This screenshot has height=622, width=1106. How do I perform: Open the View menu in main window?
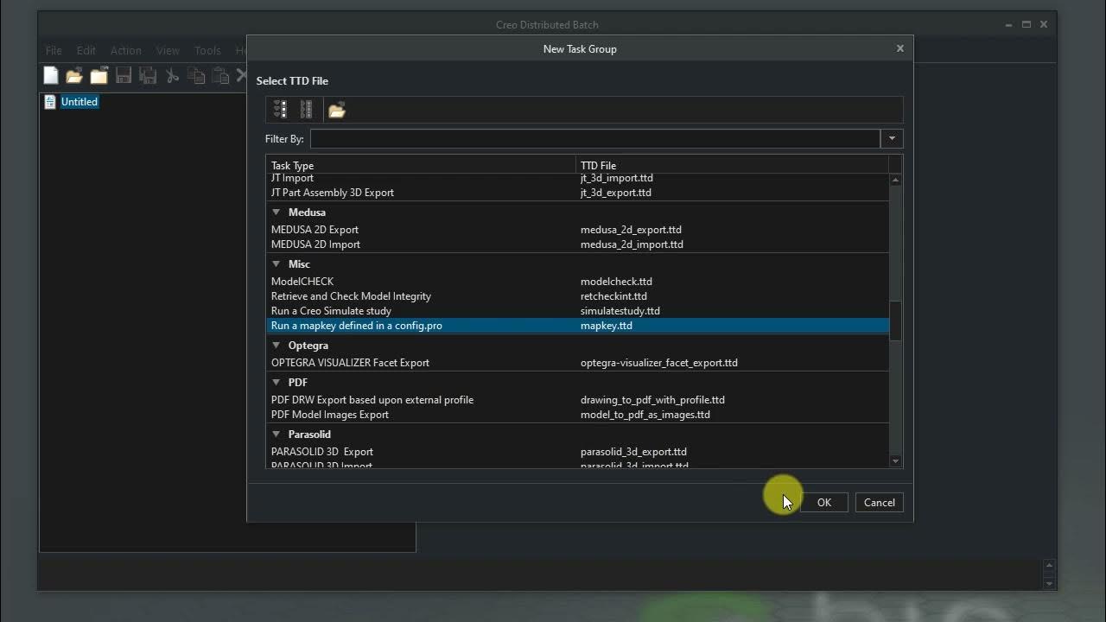pyautogui.click(x=168, y=50)
